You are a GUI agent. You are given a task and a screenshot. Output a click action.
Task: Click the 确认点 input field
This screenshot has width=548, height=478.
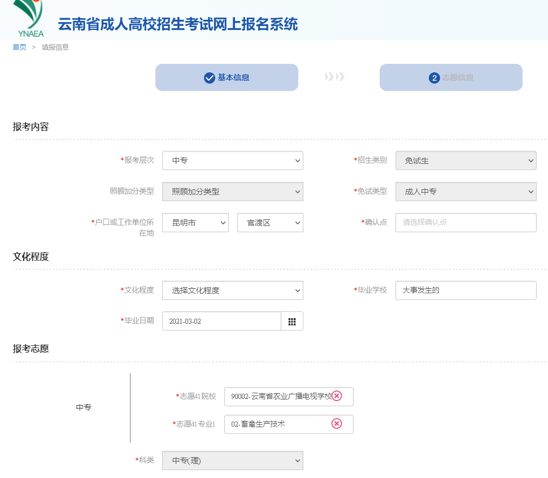point(466,223)
